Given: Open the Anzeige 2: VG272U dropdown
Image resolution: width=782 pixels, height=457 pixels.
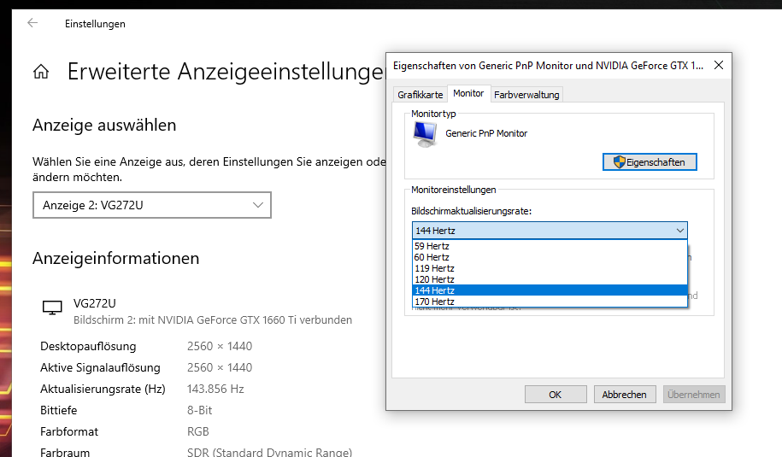Looking at the screenshot, I should (152, 205).
